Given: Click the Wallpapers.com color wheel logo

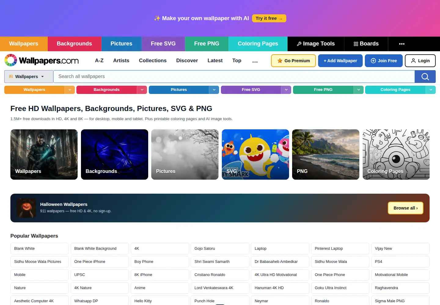Looking at the screenshot, I should 11,60.
